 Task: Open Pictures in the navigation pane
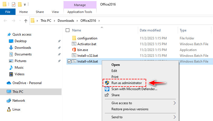tap(21, 61)
